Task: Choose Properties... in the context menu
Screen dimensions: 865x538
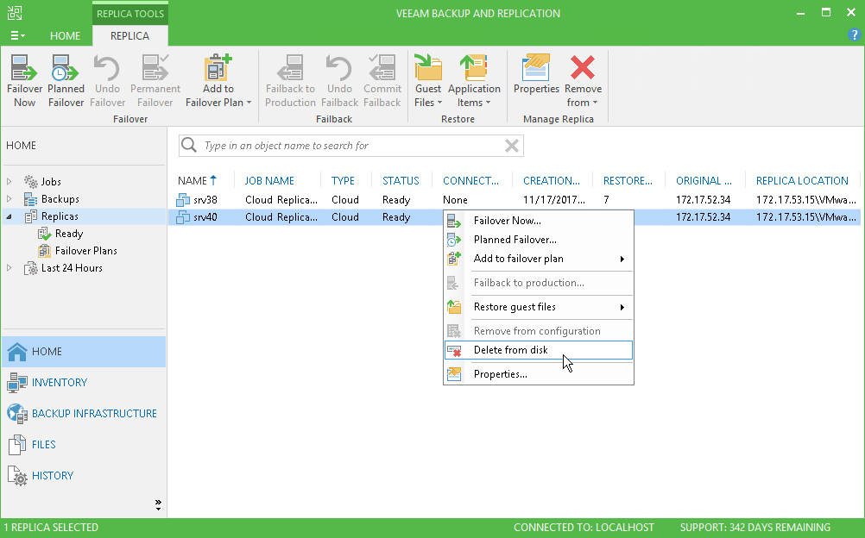Action: click(x=539, y=374)
